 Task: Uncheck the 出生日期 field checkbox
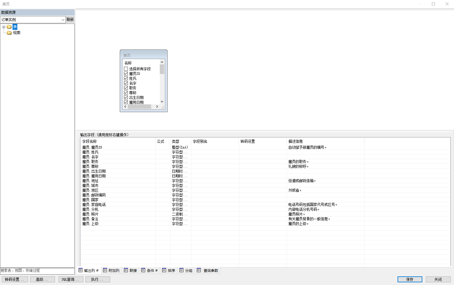[x=126, y=97]
